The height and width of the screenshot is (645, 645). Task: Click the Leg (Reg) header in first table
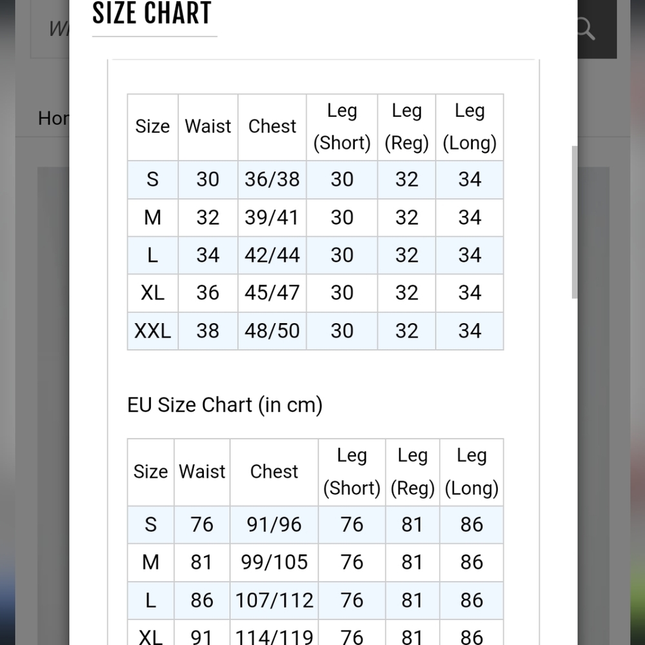[406, 127]
